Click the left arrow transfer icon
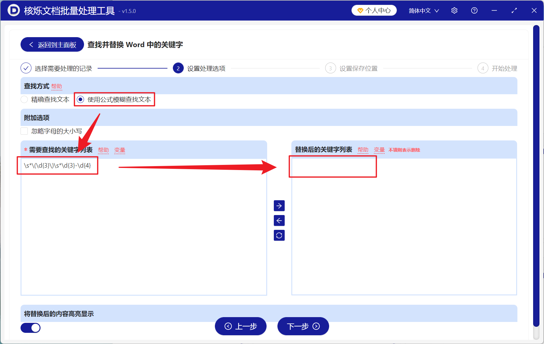The width and height of the screenshot is (544, 344). [x=279, y=220]
